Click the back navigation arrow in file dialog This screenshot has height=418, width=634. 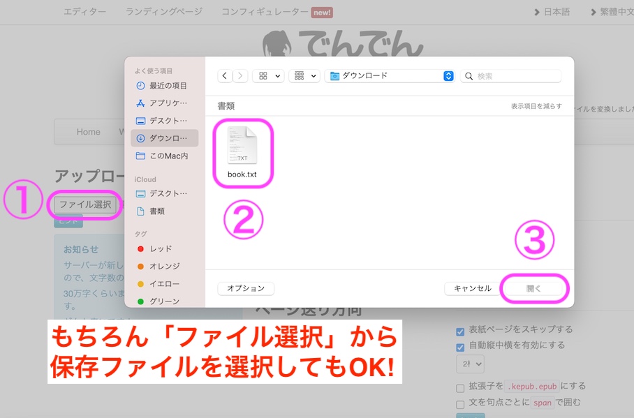(x=225, y=76)
